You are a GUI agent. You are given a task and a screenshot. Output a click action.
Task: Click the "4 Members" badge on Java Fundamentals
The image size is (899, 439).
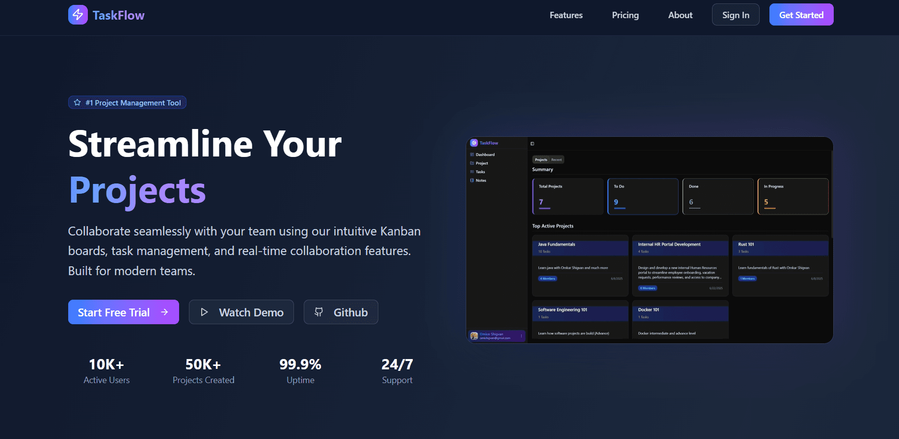pos(548,279)
